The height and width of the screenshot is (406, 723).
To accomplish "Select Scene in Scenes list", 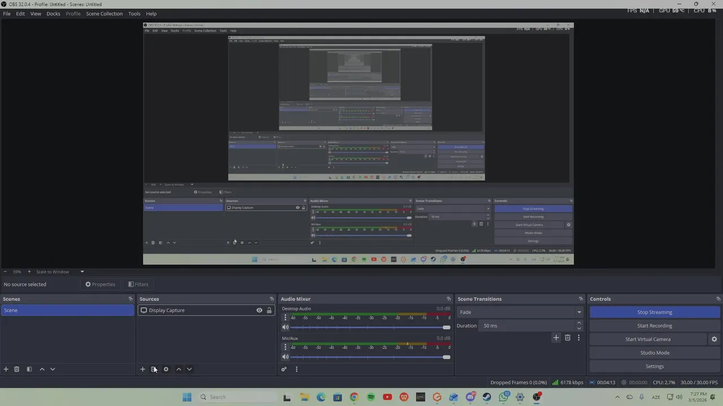I will 67,310.
